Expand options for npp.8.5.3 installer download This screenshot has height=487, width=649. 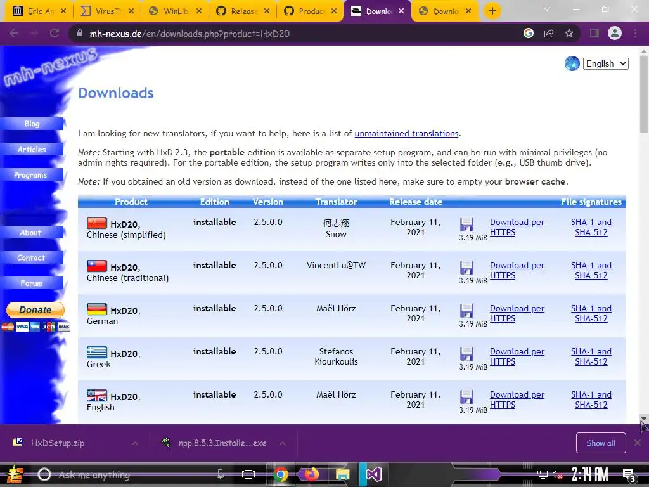283,443
